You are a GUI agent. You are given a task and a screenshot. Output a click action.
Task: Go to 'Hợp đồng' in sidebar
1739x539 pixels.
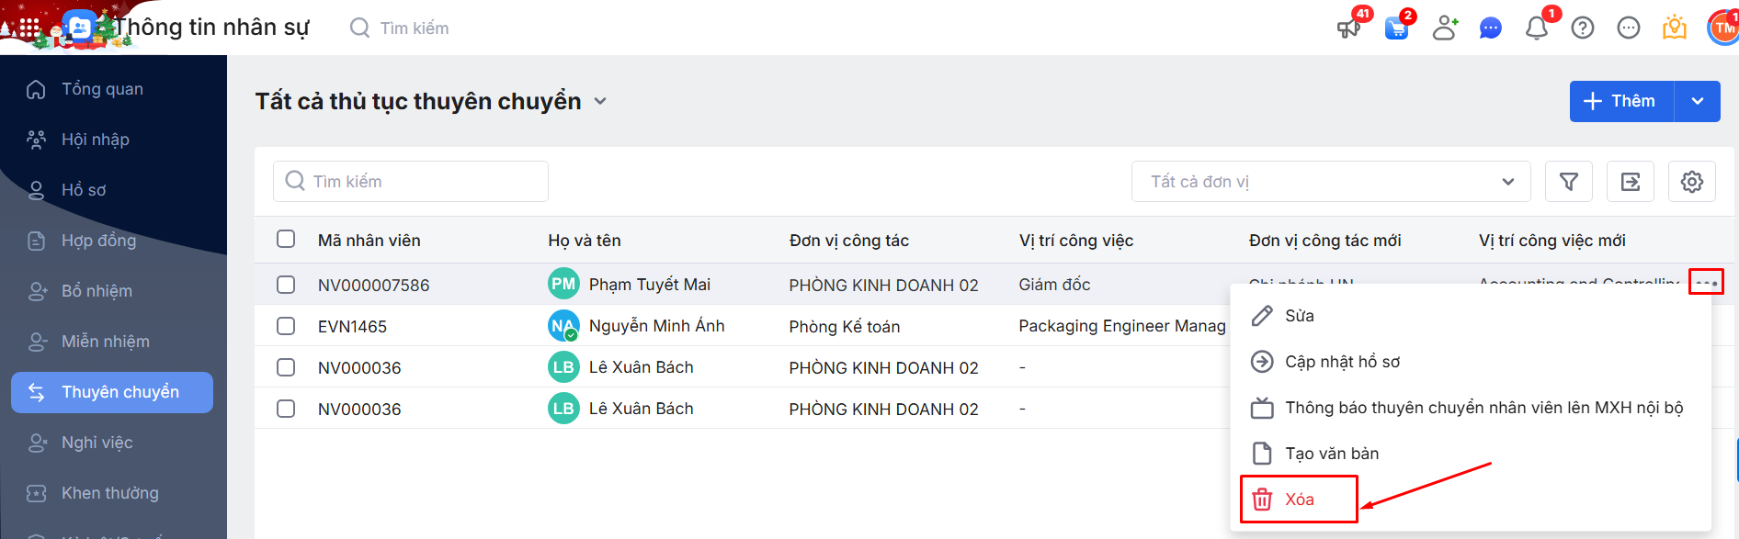98,241
